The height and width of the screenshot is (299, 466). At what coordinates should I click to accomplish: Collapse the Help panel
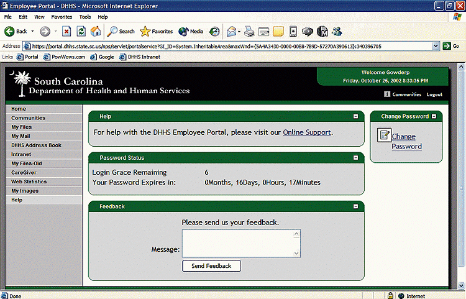[355, 116]
